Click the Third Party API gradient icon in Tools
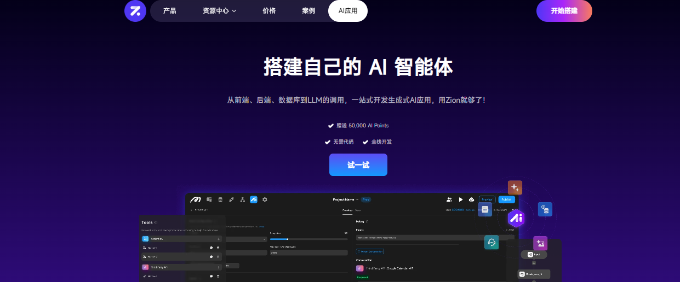Image resolution: width=680 pixels, height=282 pixels. pos(145,267)
